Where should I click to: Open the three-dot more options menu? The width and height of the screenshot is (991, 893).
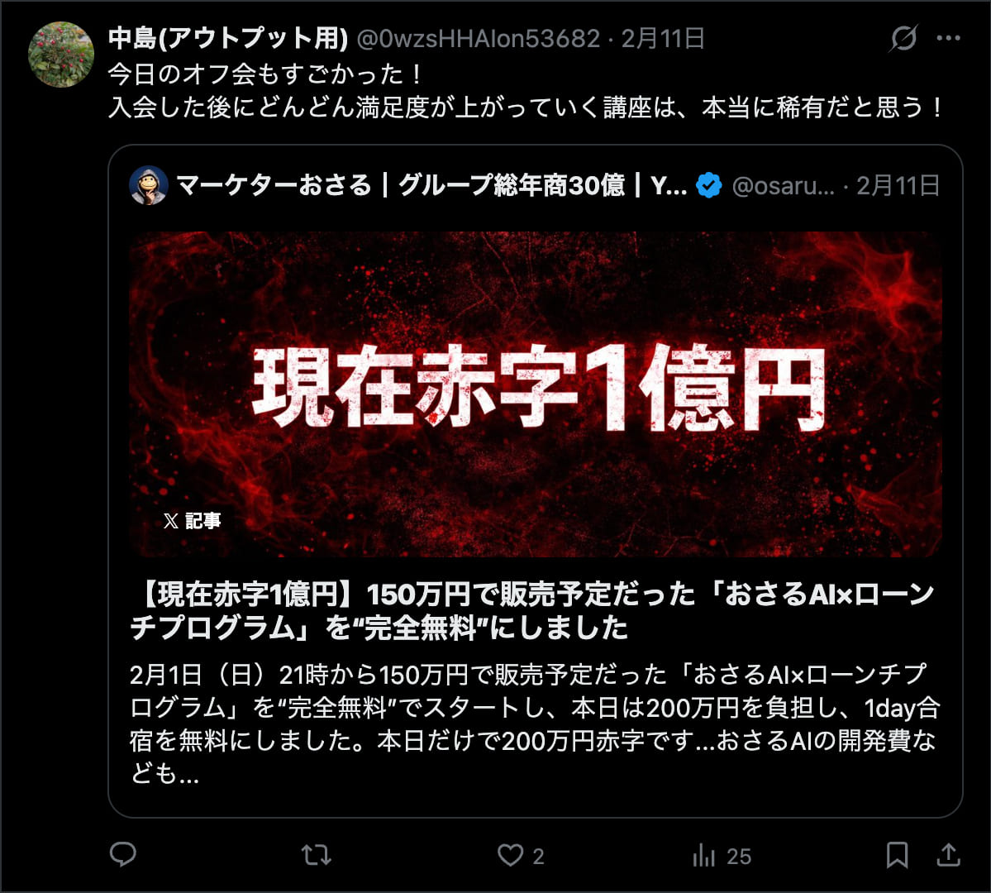pos(948,39)
